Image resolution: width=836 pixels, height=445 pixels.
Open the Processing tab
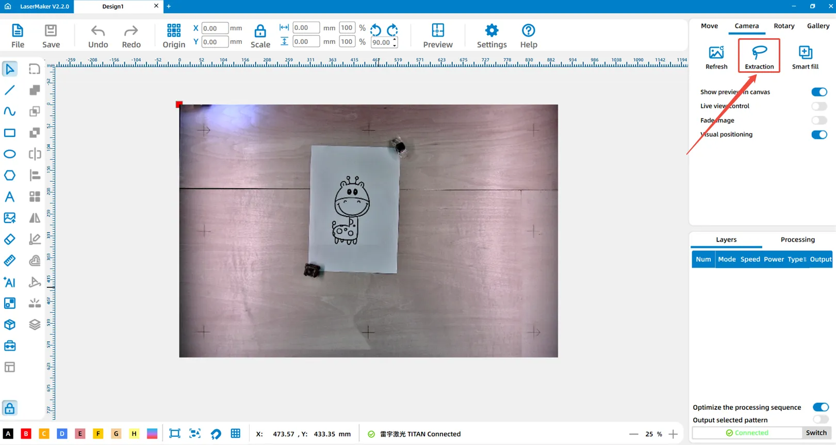point(797,240)
